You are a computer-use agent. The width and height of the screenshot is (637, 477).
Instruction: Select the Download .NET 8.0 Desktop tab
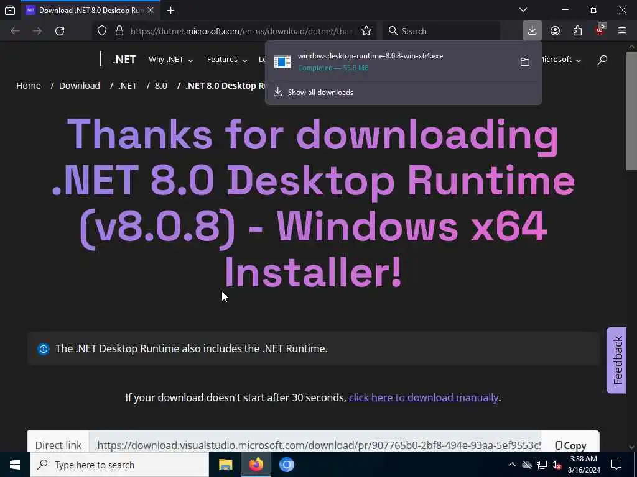tap(90, 10)
